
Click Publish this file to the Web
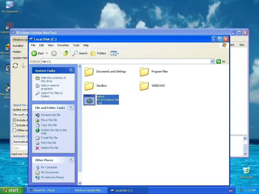click(x=54, y=132)
